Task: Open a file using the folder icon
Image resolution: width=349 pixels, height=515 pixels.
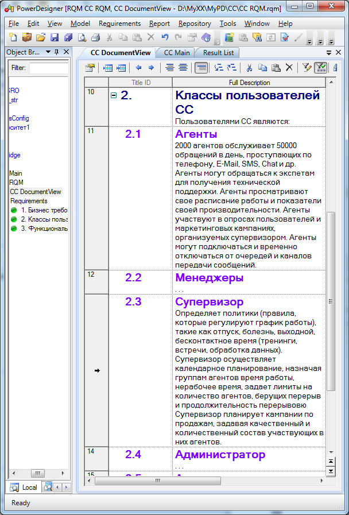Action: [x=40, y=37]
